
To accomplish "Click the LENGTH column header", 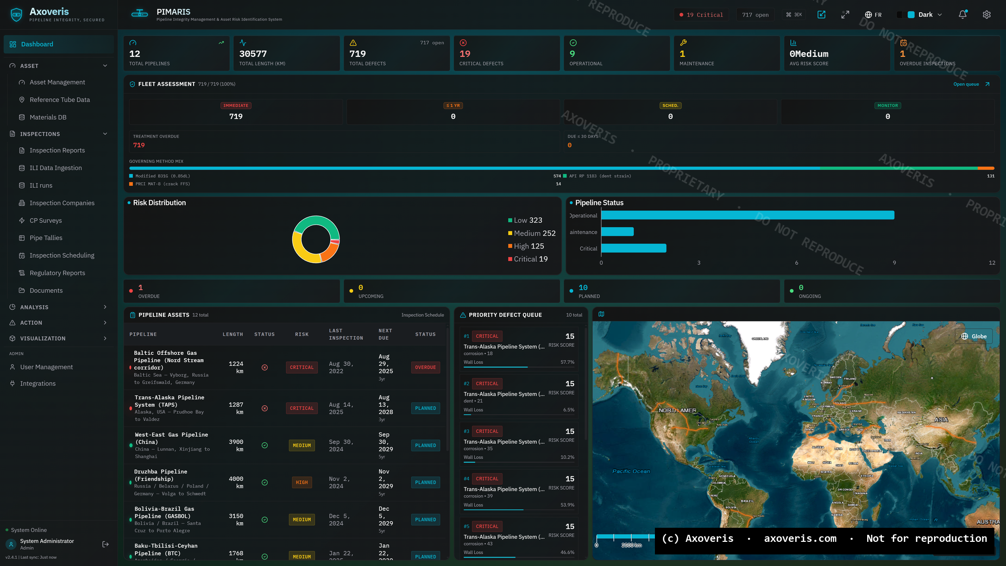I will pos(233,335).
